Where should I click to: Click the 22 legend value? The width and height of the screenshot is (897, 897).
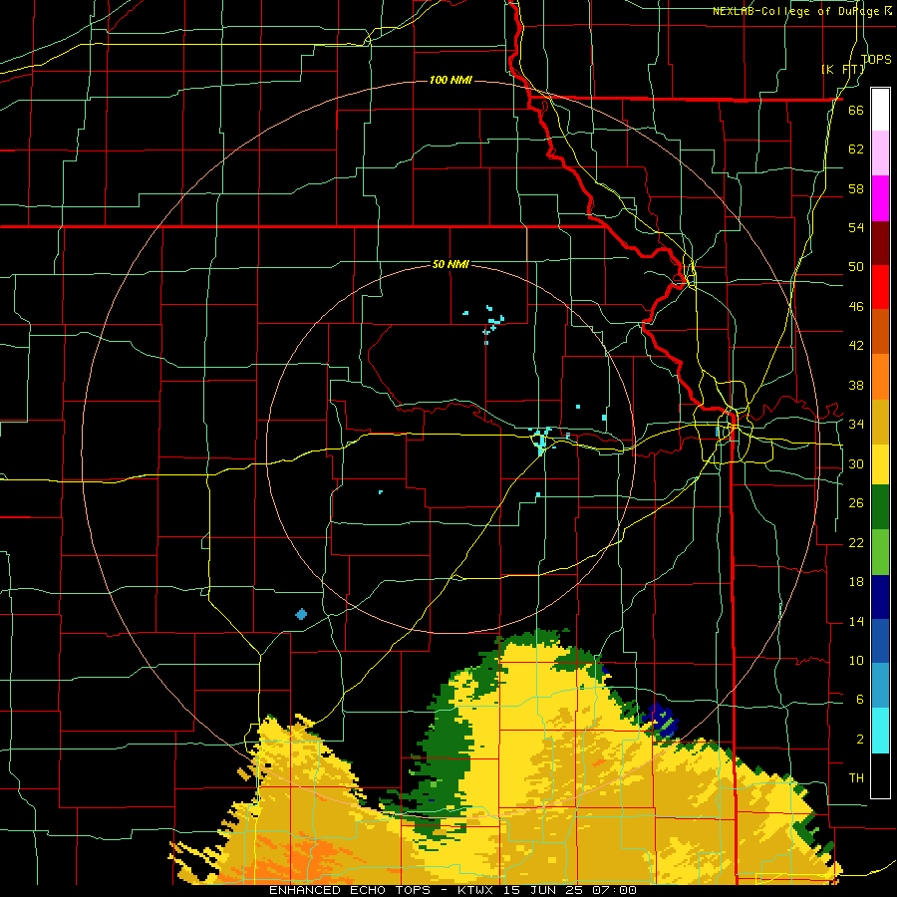click(x=856, y=542)
